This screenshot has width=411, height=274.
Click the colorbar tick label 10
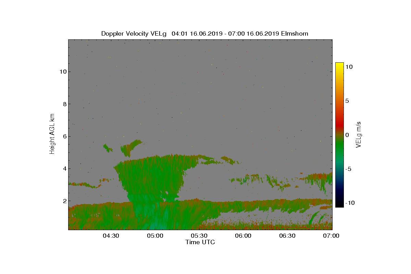tap(349, 67)
